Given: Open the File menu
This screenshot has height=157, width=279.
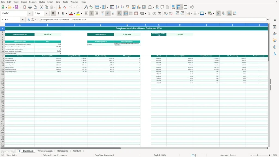Looking at the screenshot, I should (3, 2).
